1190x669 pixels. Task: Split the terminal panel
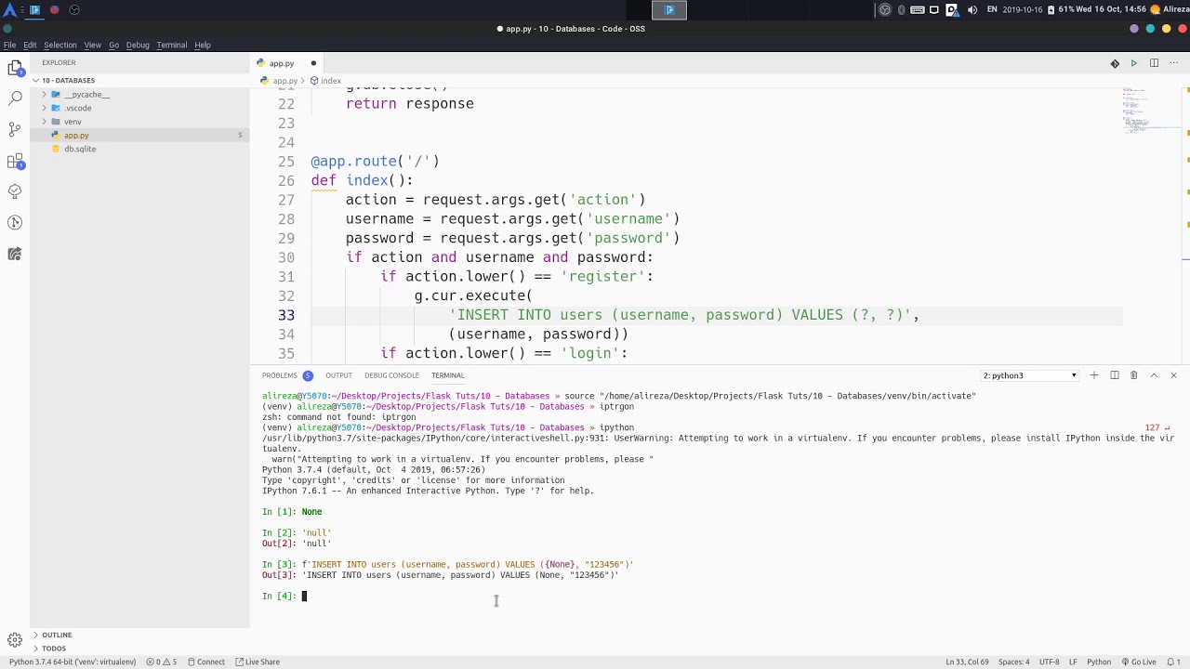tap(1114, 375)
